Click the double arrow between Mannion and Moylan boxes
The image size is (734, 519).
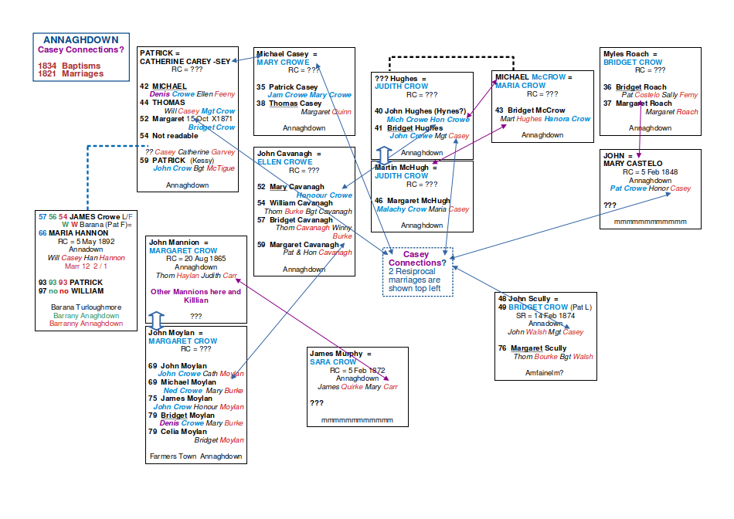157,320
